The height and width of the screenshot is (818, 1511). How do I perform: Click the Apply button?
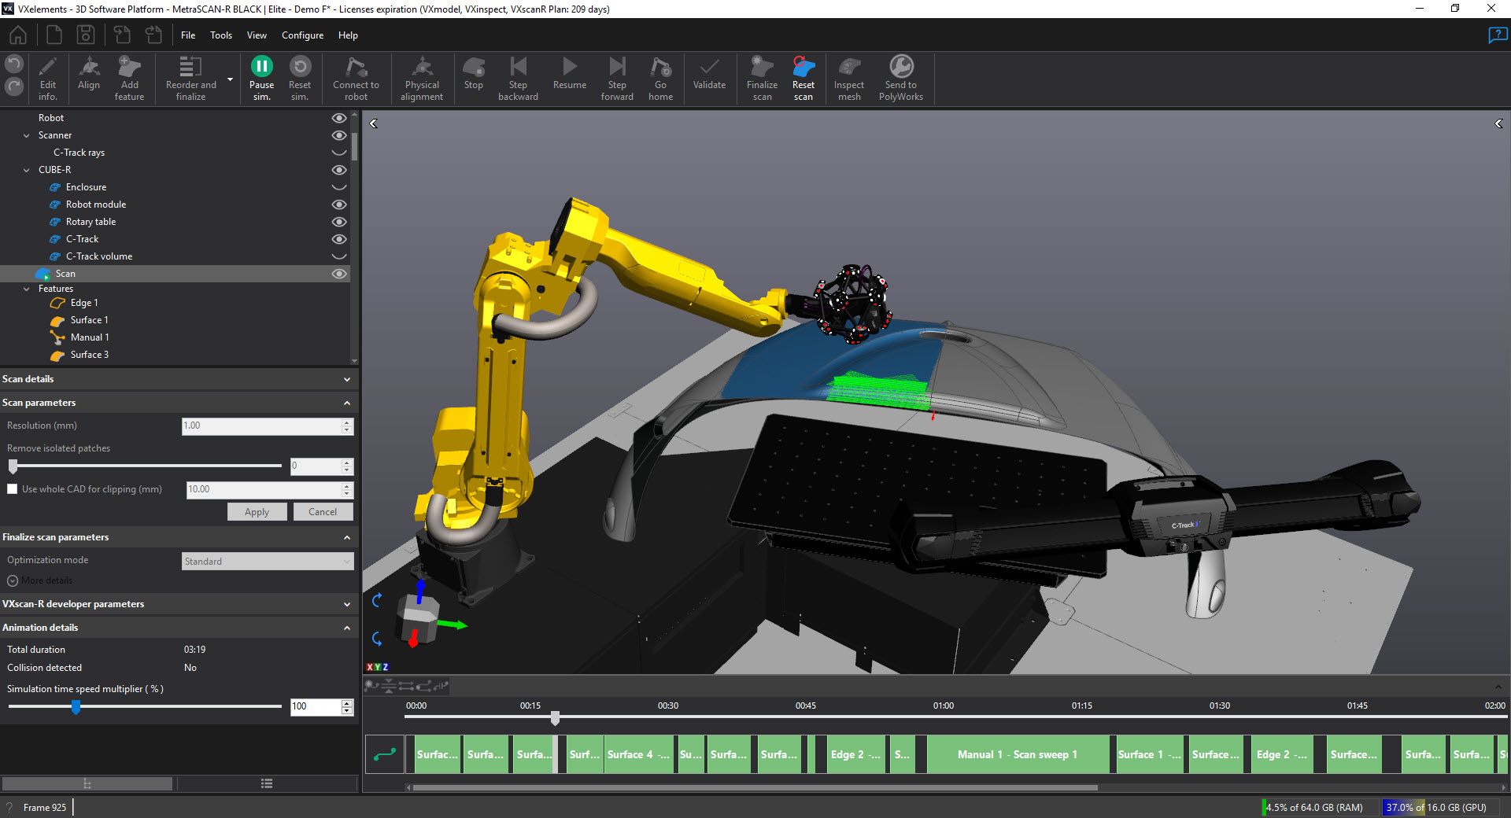pos(257,512)
